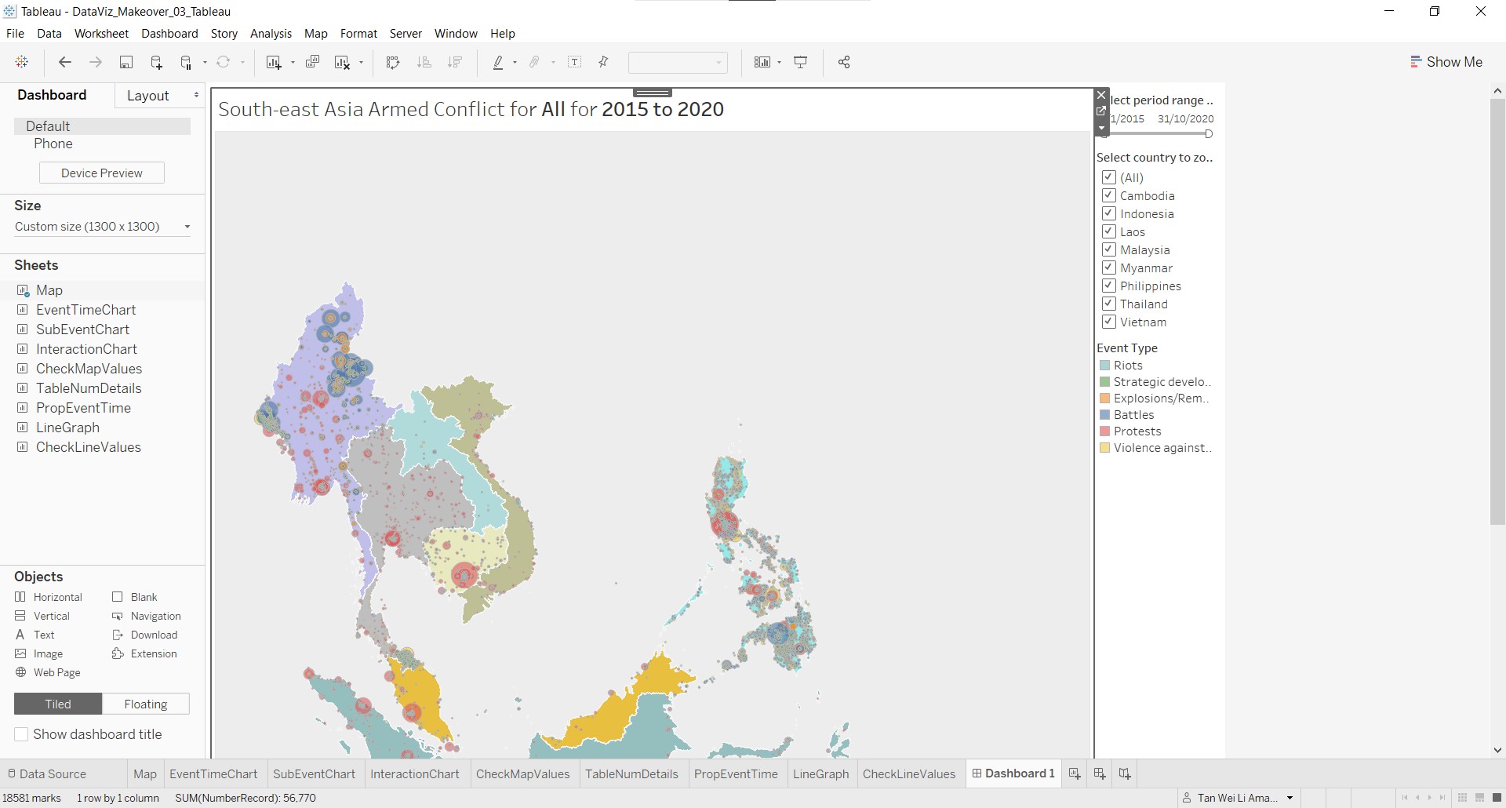Click the New Worksheet tab icon
The width and height of the screenshot is (1506, 808).
click(x=1075, y=774)
